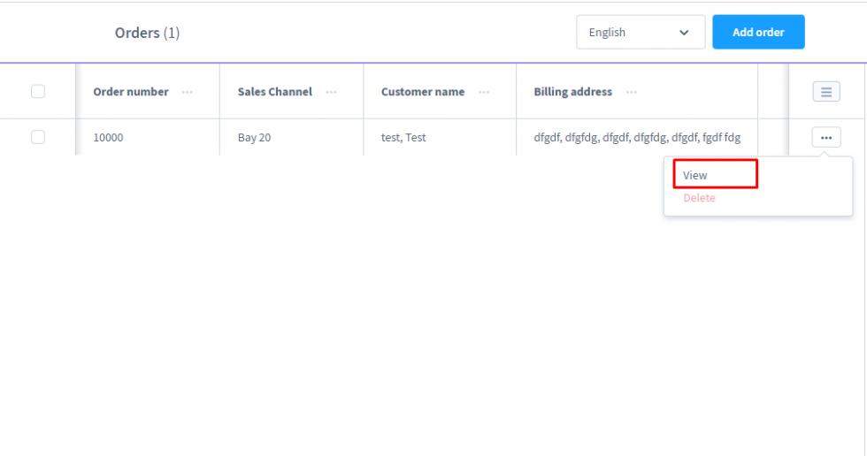Open Customer name column options ellipsis

(484, 92)
